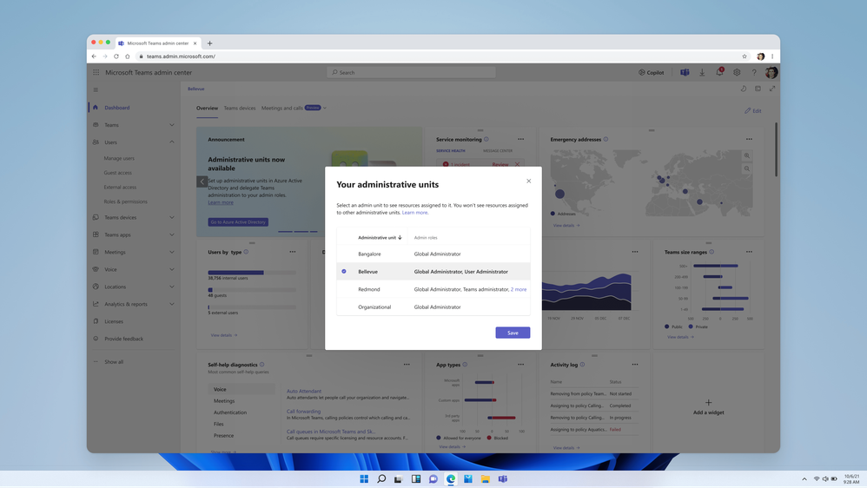Toggle dark mode moon icon
This screenshot has width=867, height=488.
coord(744,89)
